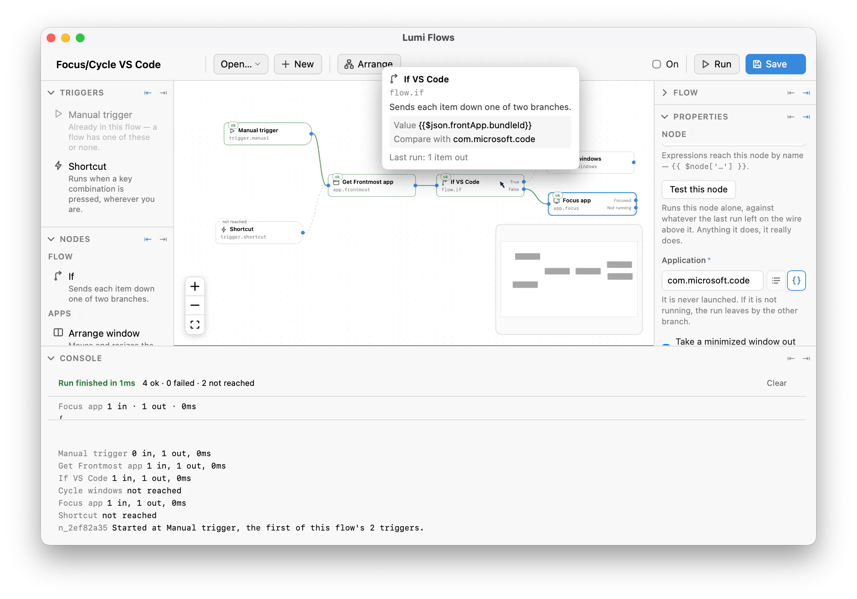
Task: Click the move-right arrow icon in the Nodes header
Action: tap(163, 239)
